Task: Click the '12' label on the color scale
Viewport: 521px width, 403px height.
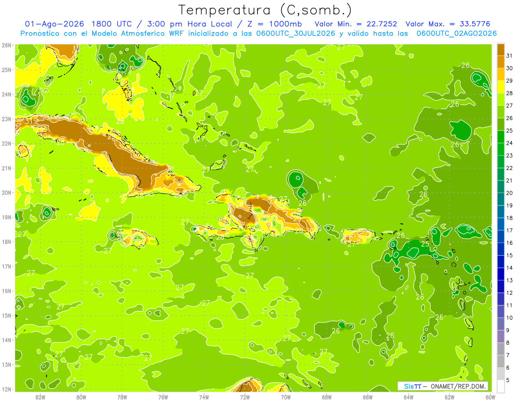Action: [510, 293]
